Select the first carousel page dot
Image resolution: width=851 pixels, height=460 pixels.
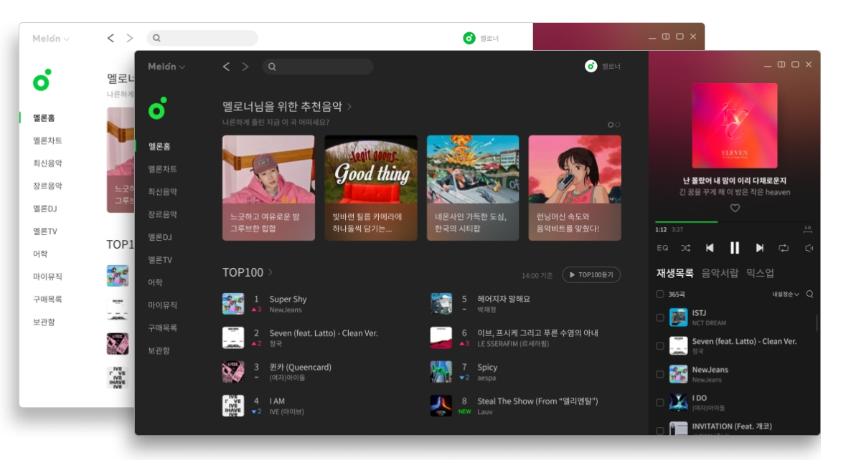click(611, 125)
